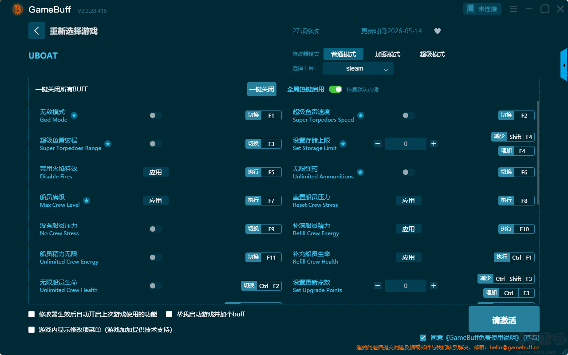Expand the blue side panel arrow

click(x=564, y=65)
